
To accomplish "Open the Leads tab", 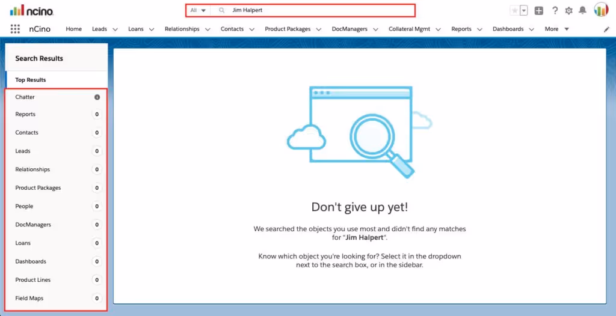I will coord(99,29).
